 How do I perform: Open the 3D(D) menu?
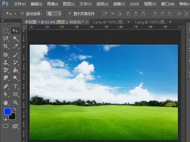click(x=134, y=4)
